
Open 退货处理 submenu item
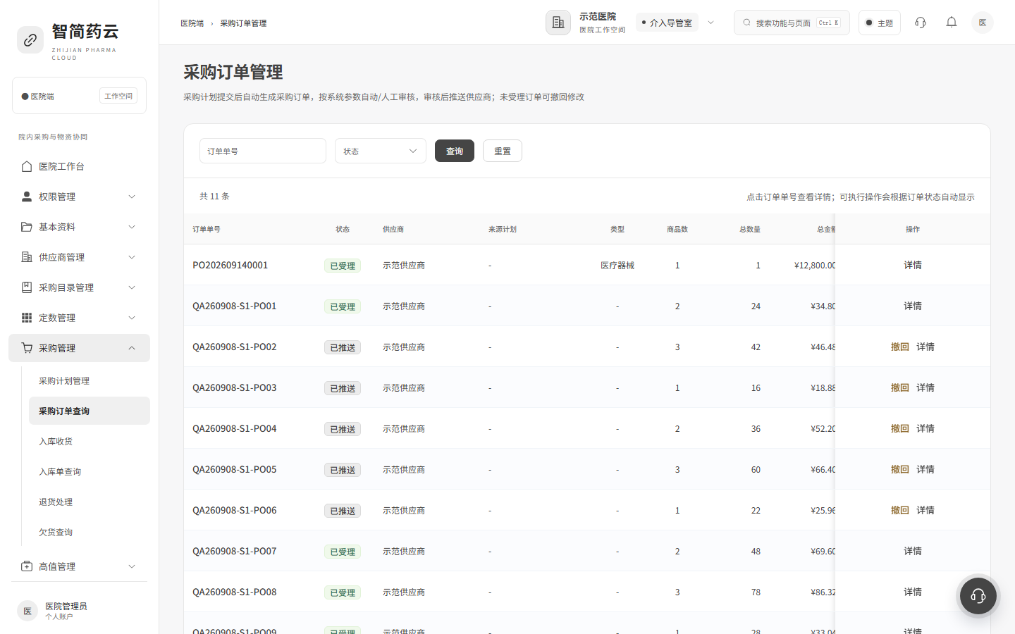coord(90,502)
